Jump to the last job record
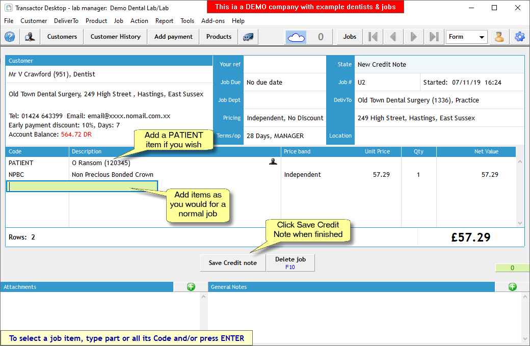Image resolution: width=530 pixels, height=346 pixels. pyautogui.click(x=434, y=37)
